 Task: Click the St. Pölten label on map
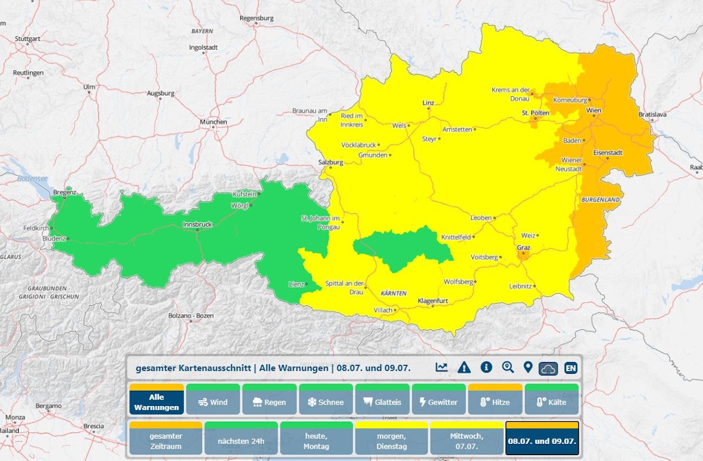pyautogui.click(x=535, y=112)
